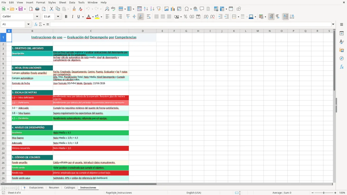
Task: Toggle the AutoFilter funnel icon
Action: (158, 9)
